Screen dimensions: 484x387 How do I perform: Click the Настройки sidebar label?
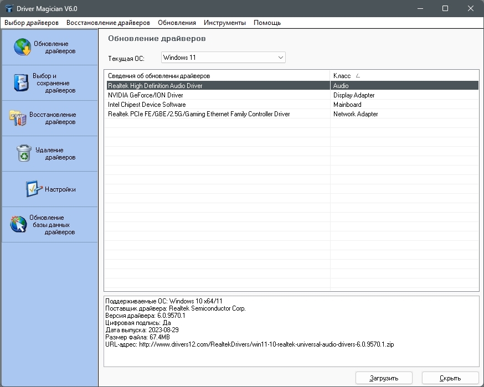pyautogui.click(x=60, y=189)
